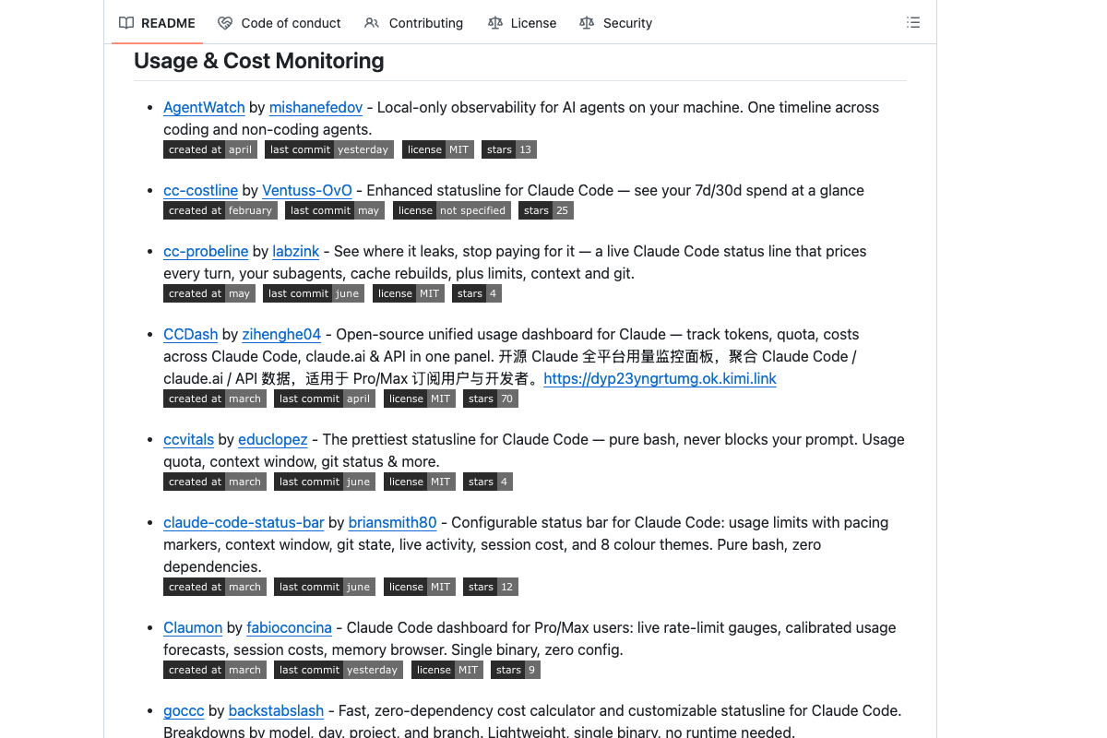This screenshot has width=1107, height=738.
Task: Click ccvitals 'stars 4' badge
Action: pyautogui.click(x=488, y=482)
